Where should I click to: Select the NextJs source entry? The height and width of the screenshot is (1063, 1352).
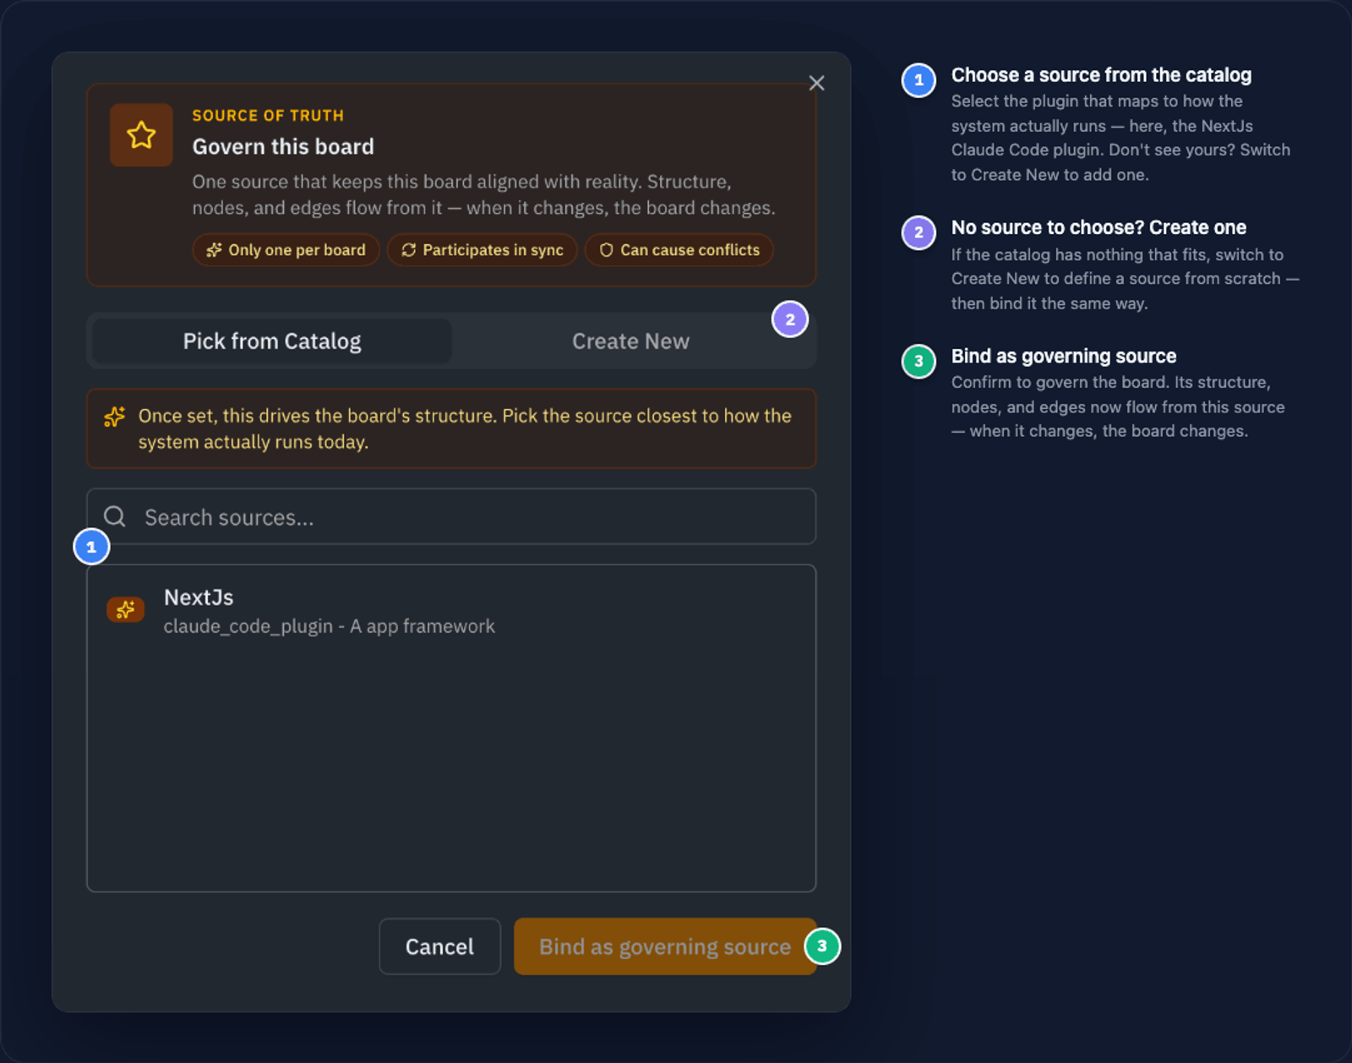(451, 611)
